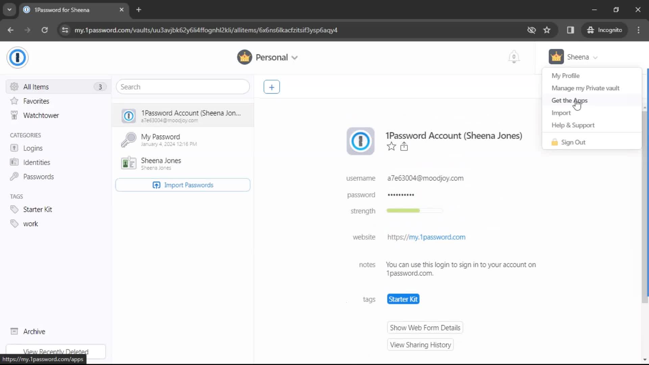Choose Manage my Private vault
Screen dimensions: 649x365
point(585,88)
